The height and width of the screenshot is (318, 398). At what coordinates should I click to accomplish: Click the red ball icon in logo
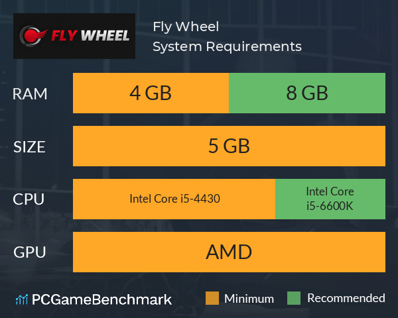coord(31,36)
